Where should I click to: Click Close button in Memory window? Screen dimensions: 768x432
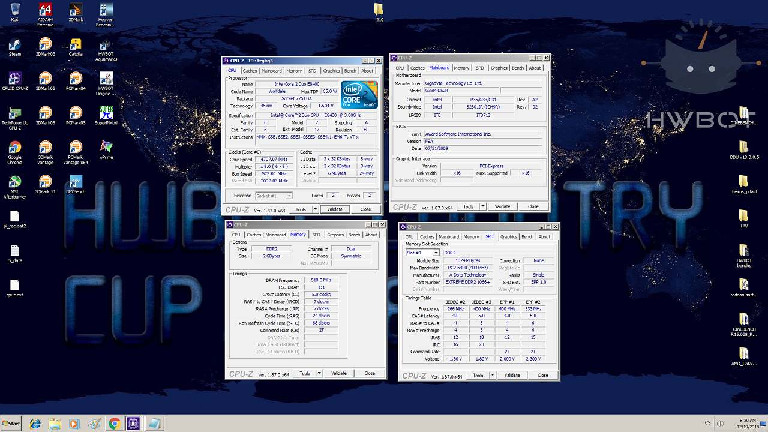tap(370, 373)
